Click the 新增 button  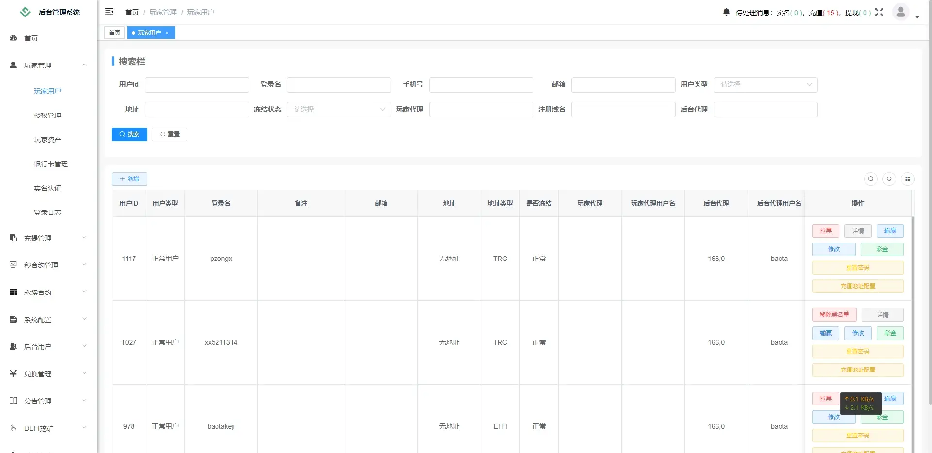click(x=129, y=179)
